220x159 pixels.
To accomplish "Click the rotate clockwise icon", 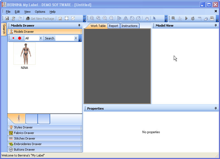I will click(x=138, y=18).
